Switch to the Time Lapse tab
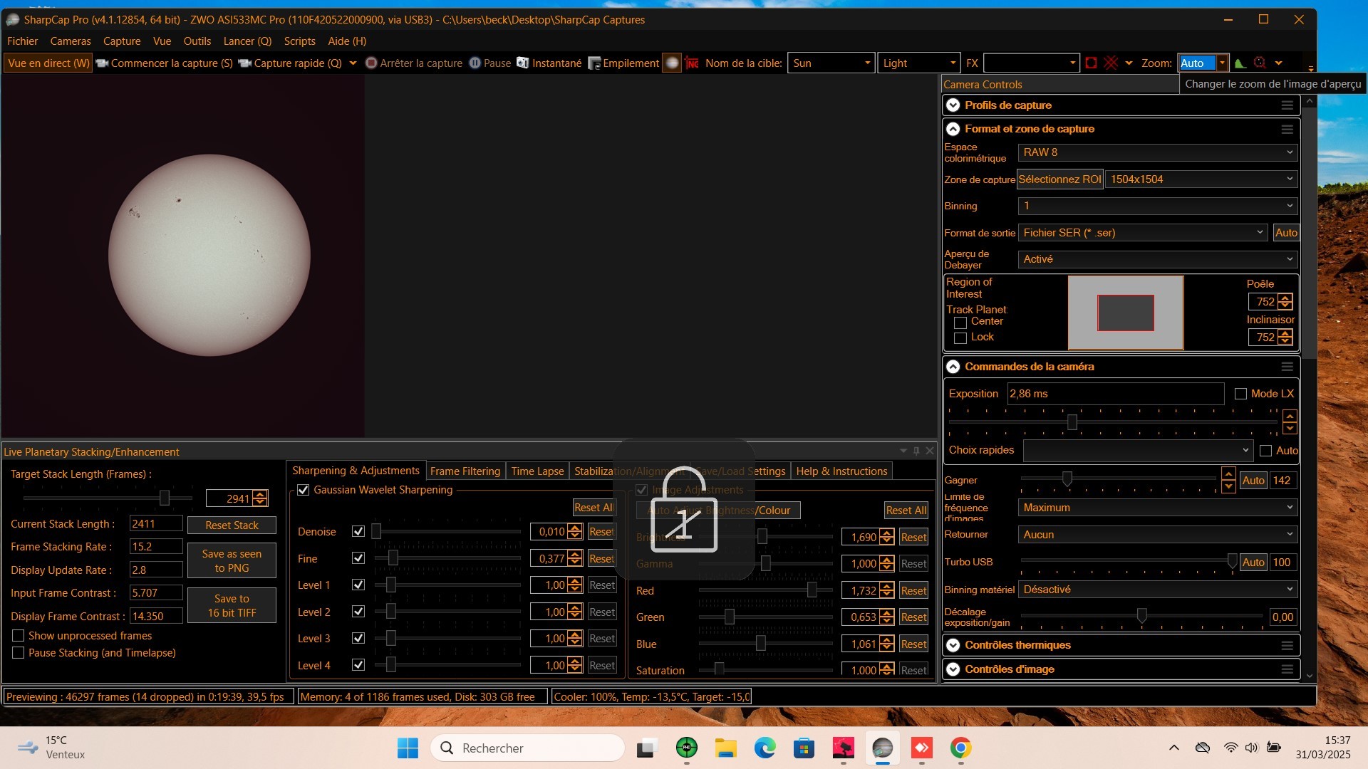The height and width of the screenshot is (769, 1368). [x=537, y=471]
